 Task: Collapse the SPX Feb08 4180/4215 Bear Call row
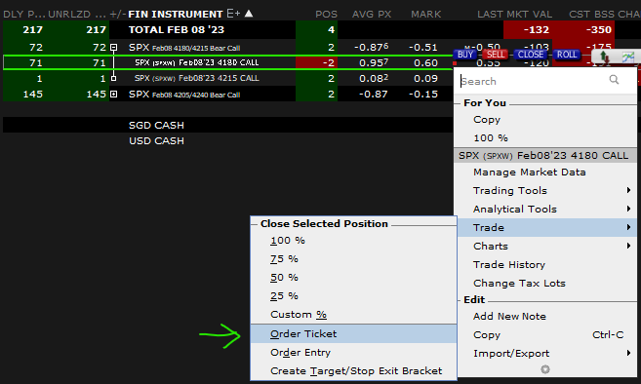click(113, 48)
